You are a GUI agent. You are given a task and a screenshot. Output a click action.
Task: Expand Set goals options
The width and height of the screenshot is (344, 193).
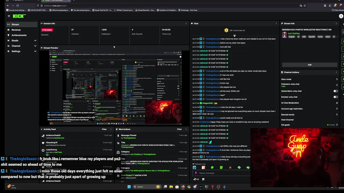point(337,125)
